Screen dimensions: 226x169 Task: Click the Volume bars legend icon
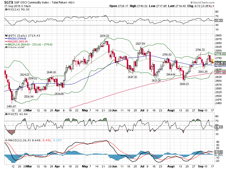(x=6, y=47)
